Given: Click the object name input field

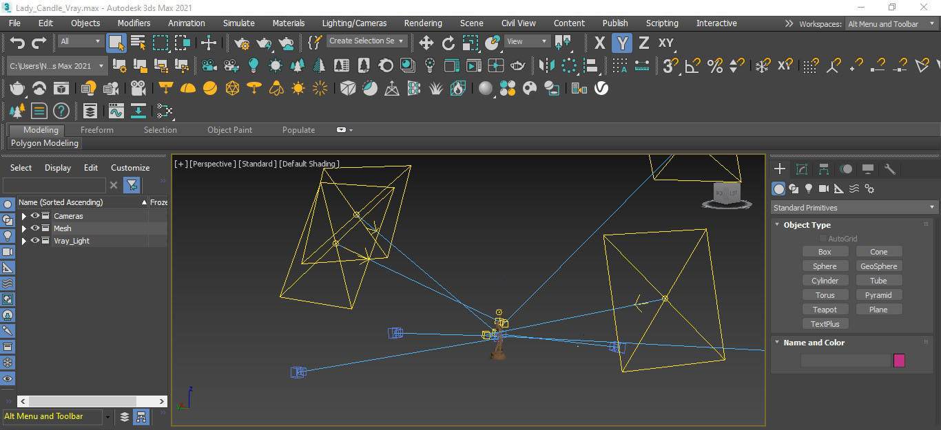Looking at the screenshot, I should click(845, 361).
